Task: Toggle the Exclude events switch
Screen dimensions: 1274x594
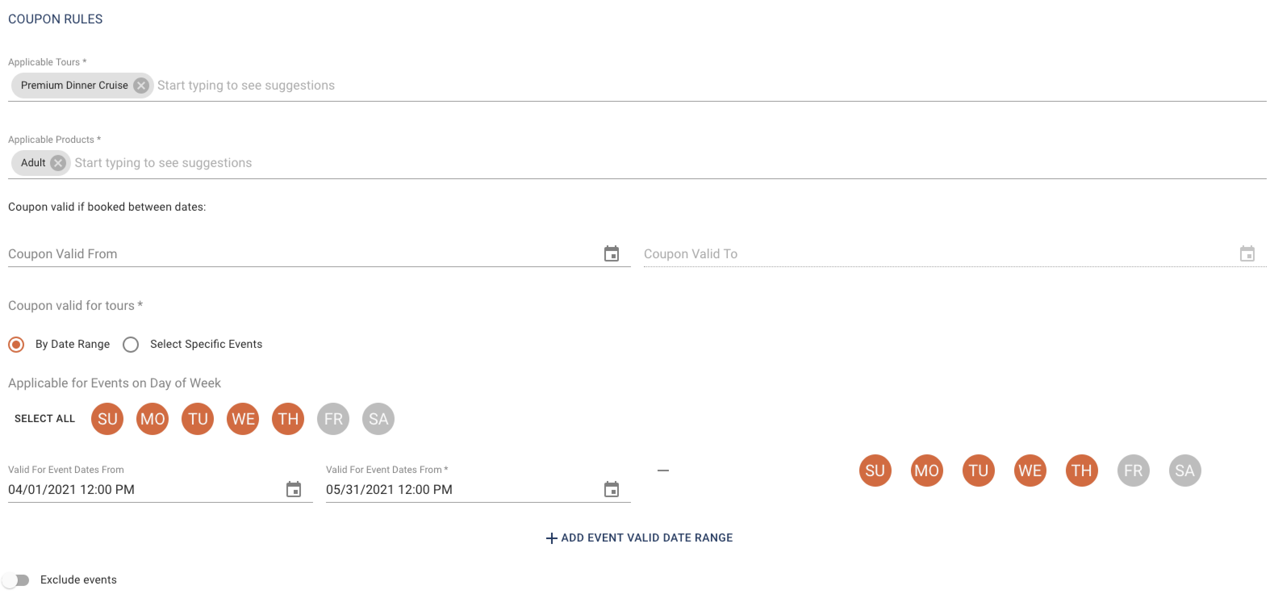Action: [x=16, y=579]
